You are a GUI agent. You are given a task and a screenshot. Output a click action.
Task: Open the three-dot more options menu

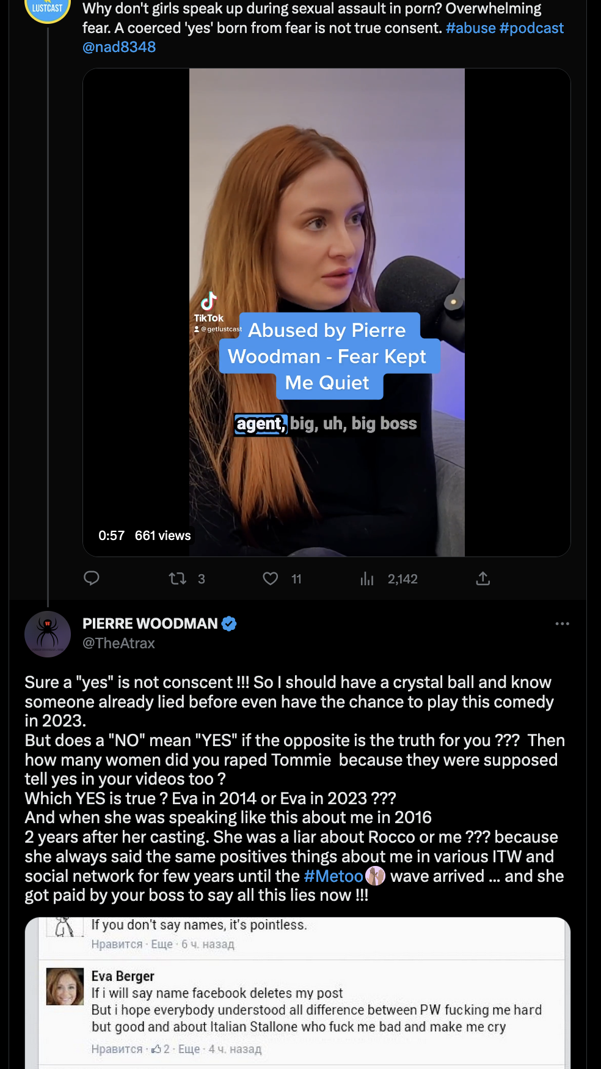562,624
